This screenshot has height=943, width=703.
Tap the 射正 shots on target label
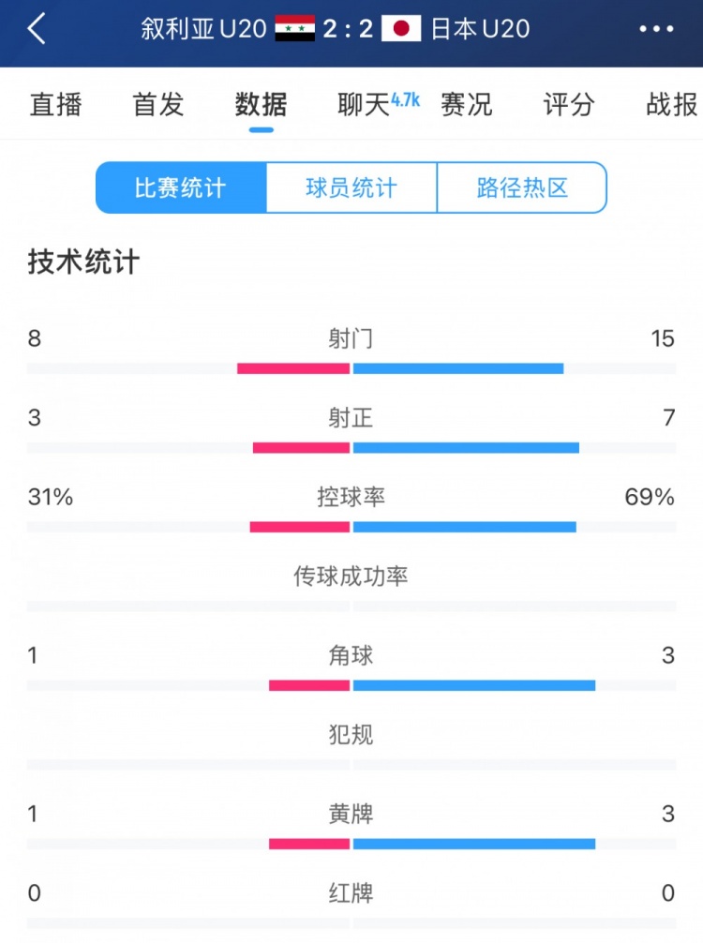(351, 419)
